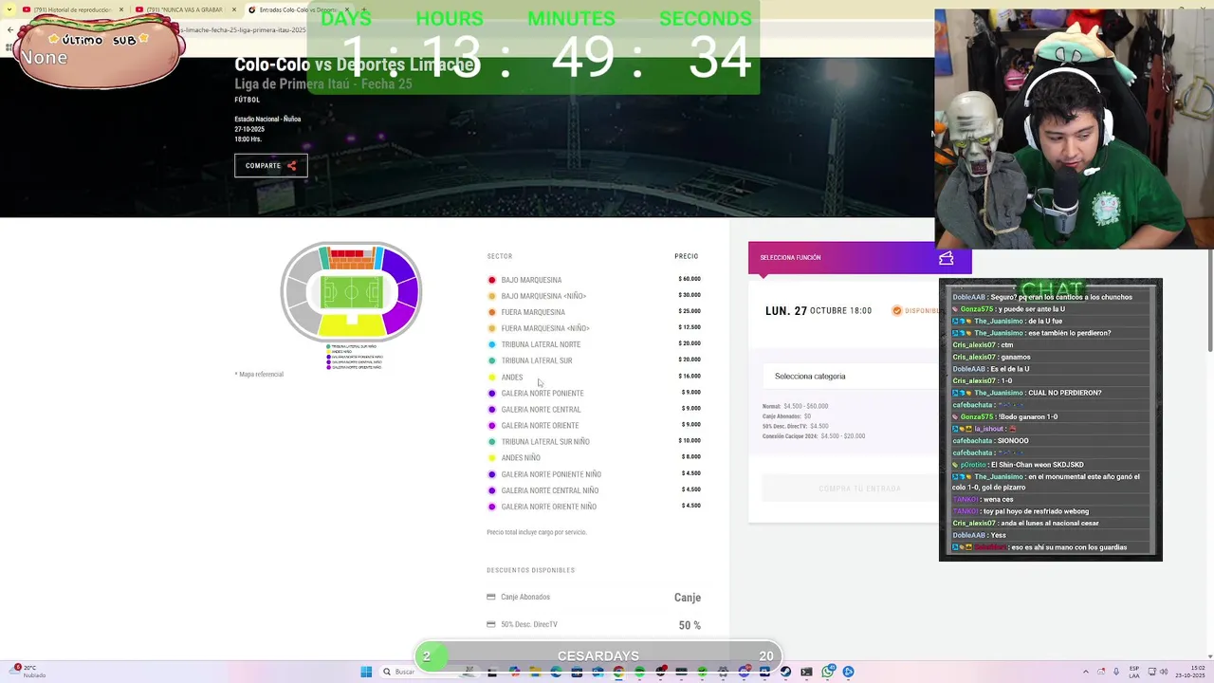Viewport: 1214px width, 683px height.
Task: Select the FUERA MARQUESINA sector row
Action: (594, 312)
